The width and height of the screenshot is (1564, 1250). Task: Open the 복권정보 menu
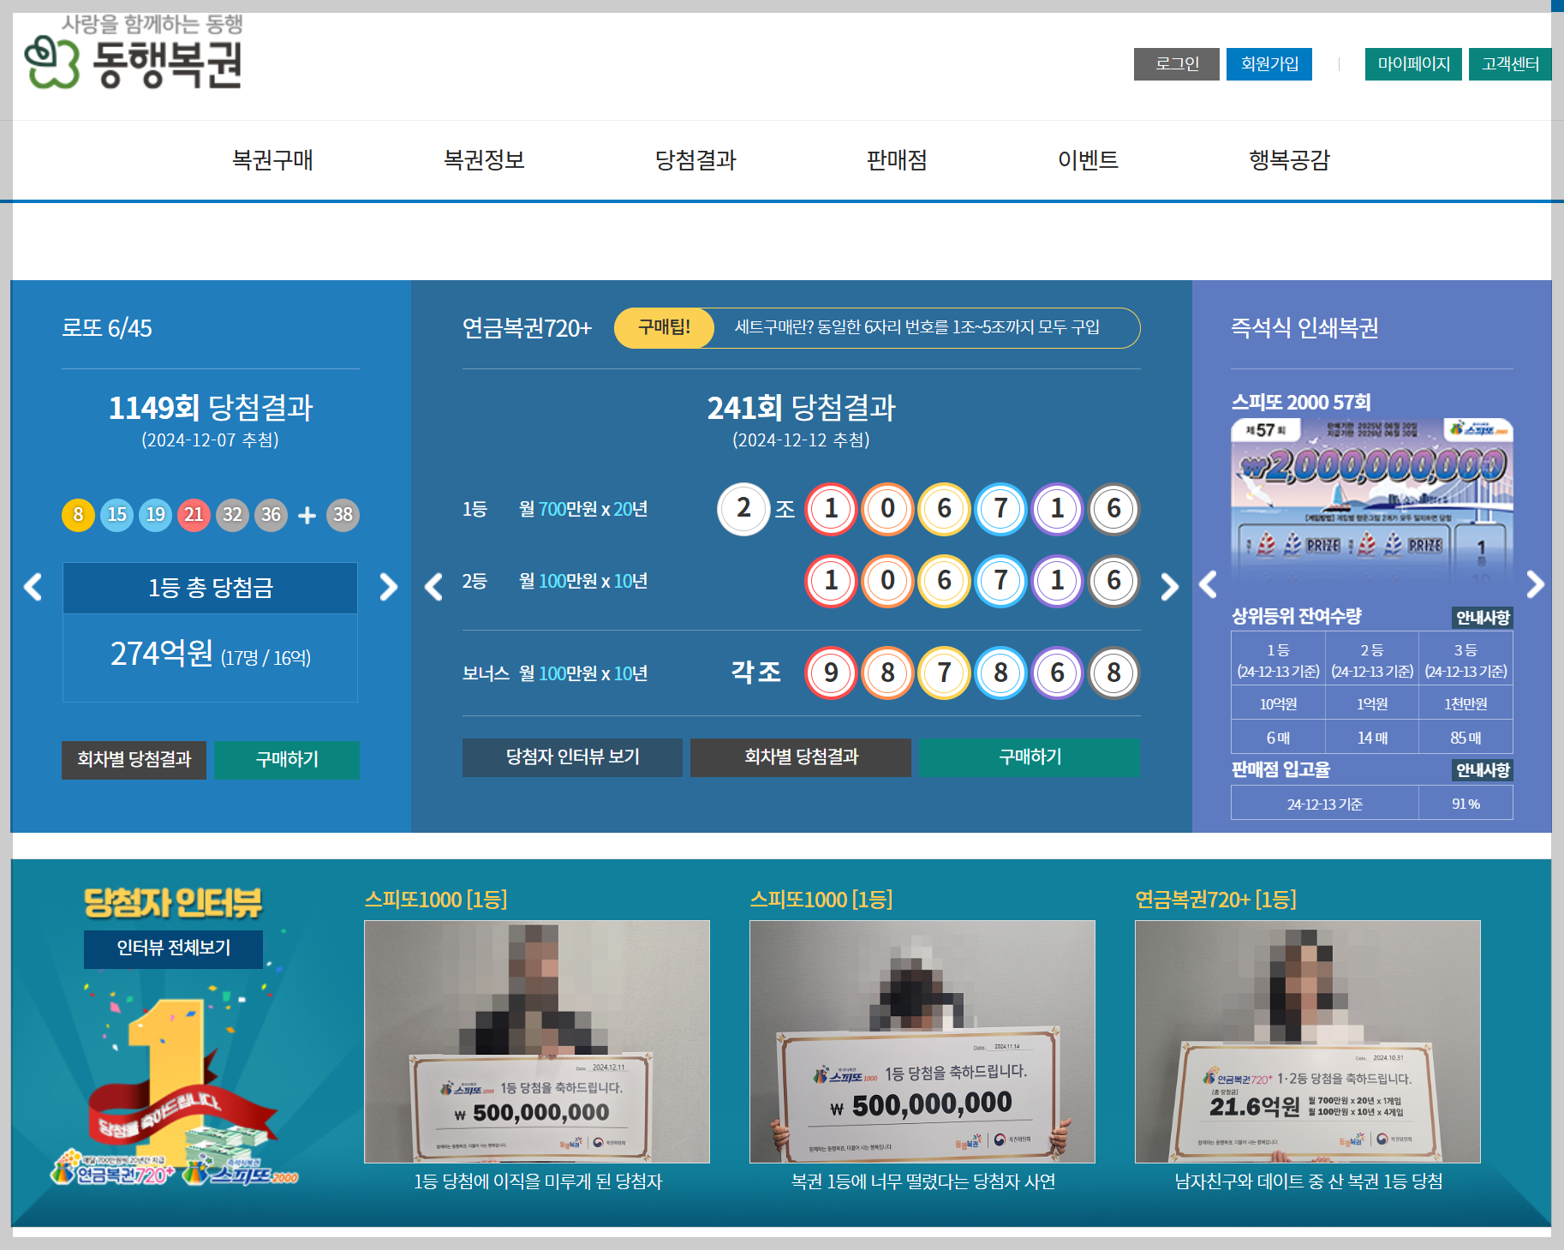484,160
